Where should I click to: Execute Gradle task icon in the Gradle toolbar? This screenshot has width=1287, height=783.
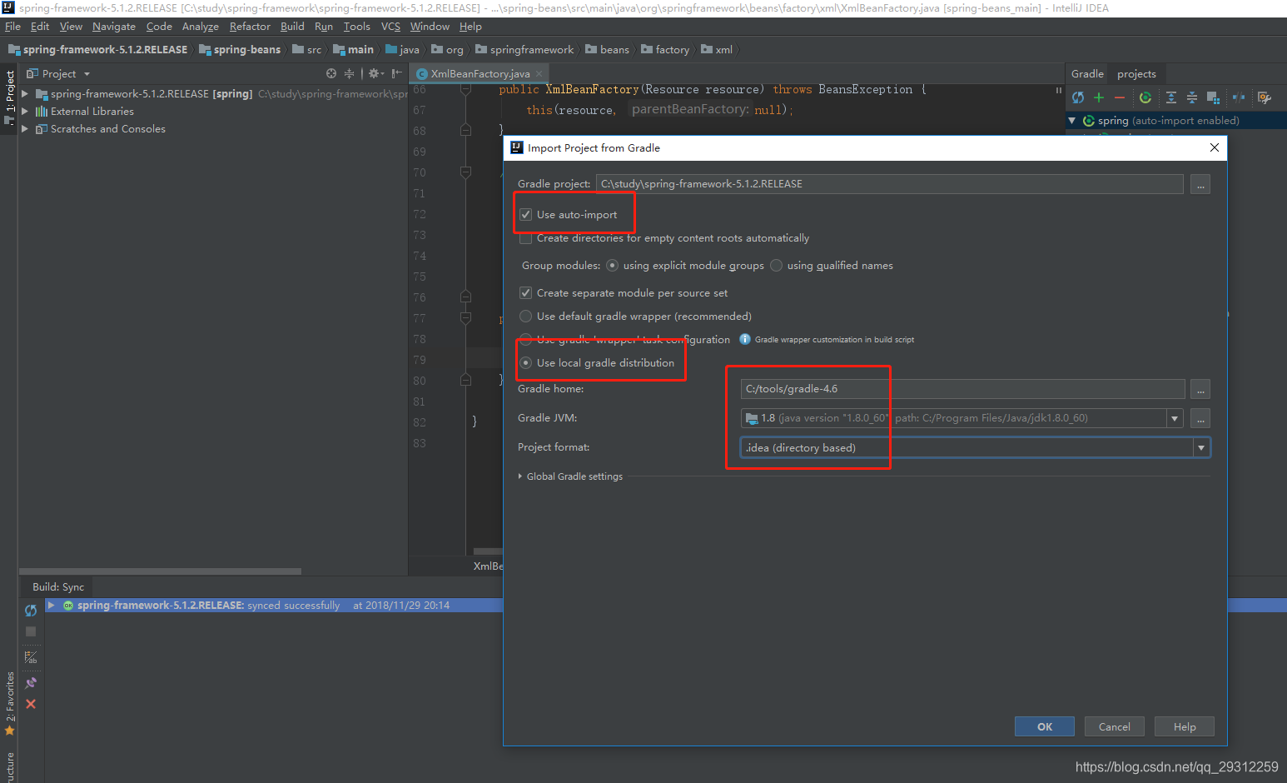pyautogui.click(x=1145, y=97)
